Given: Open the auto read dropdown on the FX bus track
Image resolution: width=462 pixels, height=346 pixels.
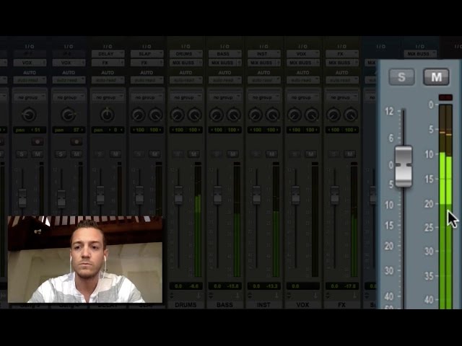Looking at the screenshot, I should (x=342, y=80).
